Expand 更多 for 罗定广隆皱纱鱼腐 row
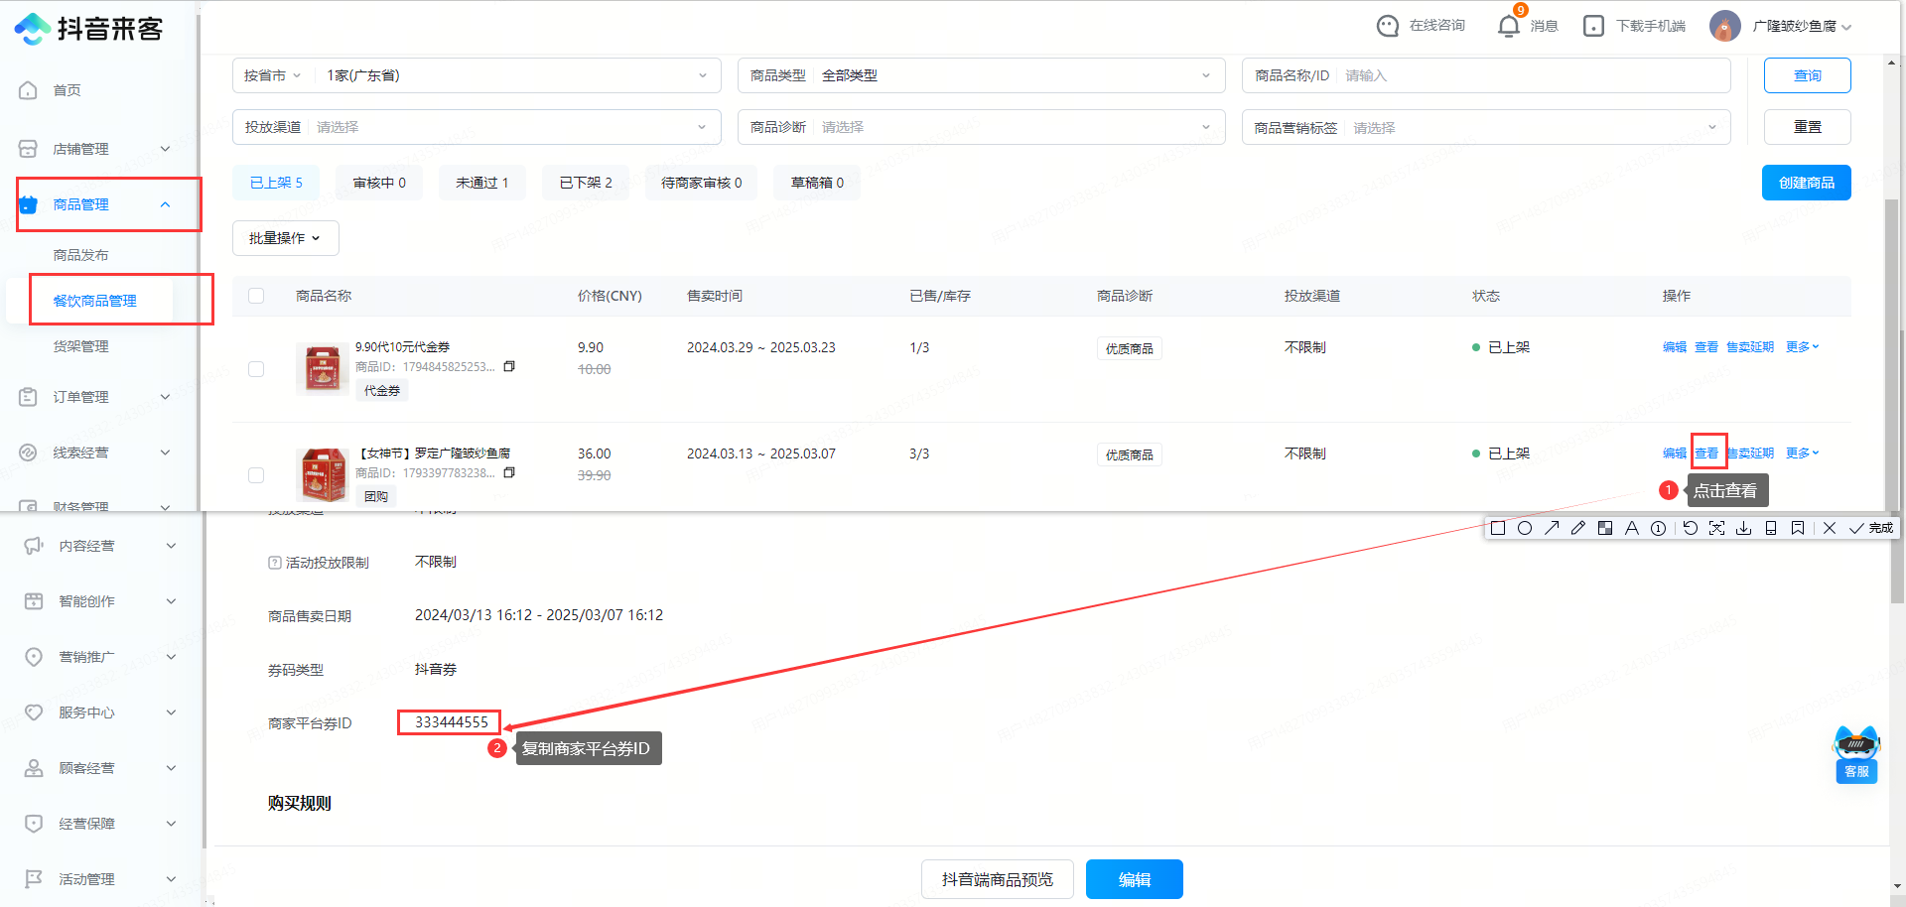 click(1802, 453)
